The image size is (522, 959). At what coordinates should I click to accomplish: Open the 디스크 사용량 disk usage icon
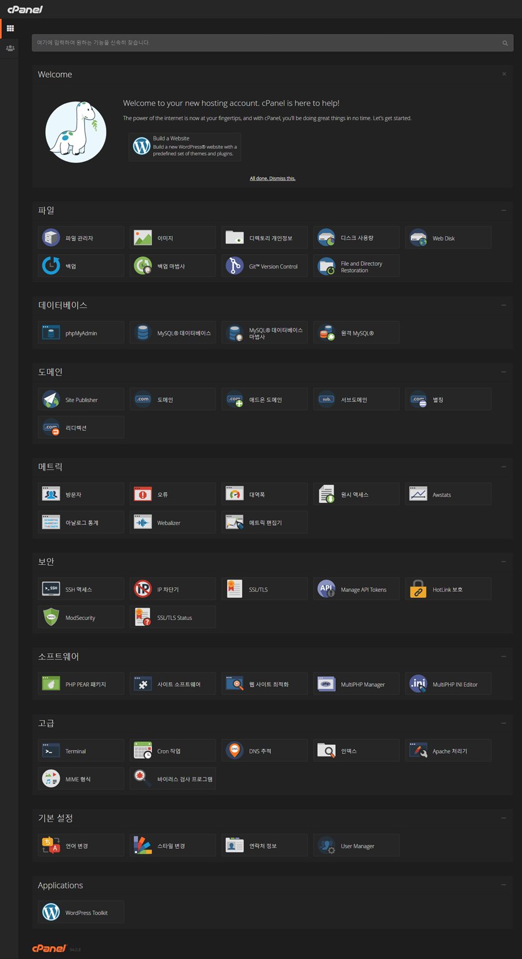tap(326, 238)
